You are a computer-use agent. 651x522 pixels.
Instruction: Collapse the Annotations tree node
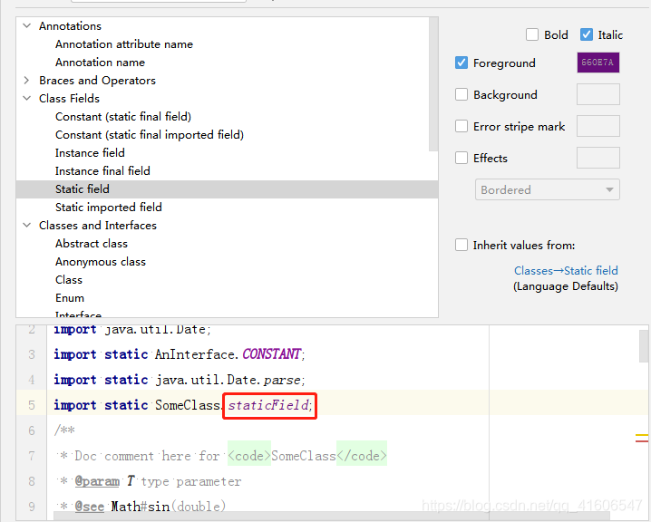[x=27, y=25]
